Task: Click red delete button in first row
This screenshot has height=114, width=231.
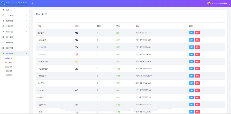Action: tap(197, 33)
